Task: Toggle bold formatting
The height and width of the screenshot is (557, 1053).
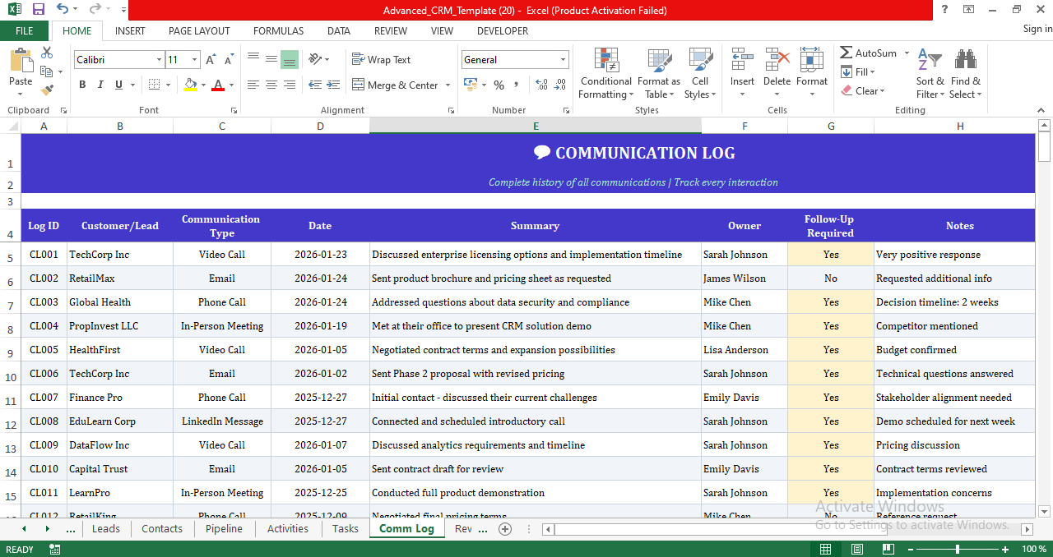Action: [82, 85]
